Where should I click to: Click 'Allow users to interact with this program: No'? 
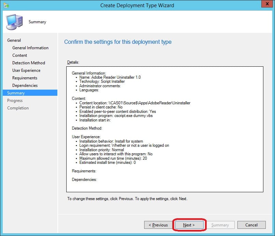[116, 154]
